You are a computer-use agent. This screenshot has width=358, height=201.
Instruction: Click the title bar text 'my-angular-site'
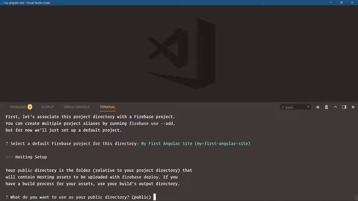[14, 3]
